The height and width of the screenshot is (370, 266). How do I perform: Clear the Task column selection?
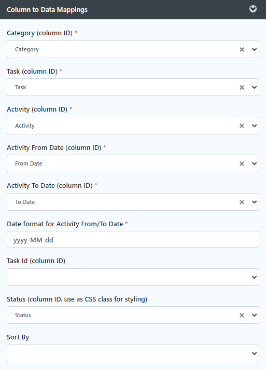click(x=242, y=88)
